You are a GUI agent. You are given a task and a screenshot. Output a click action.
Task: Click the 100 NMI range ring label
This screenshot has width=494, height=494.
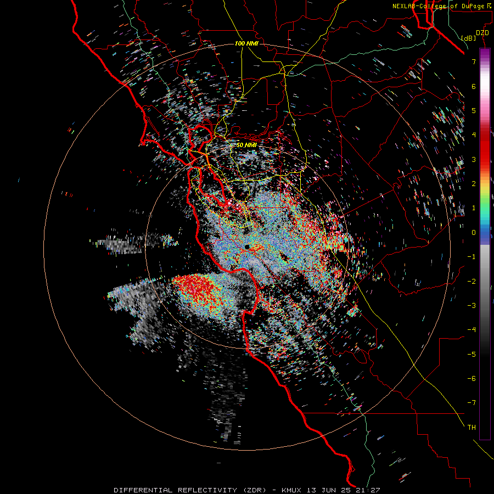point(246,43)
